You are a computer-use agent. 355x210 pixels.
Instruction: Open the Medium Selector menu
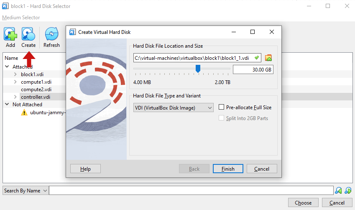(x=21, y=18)
